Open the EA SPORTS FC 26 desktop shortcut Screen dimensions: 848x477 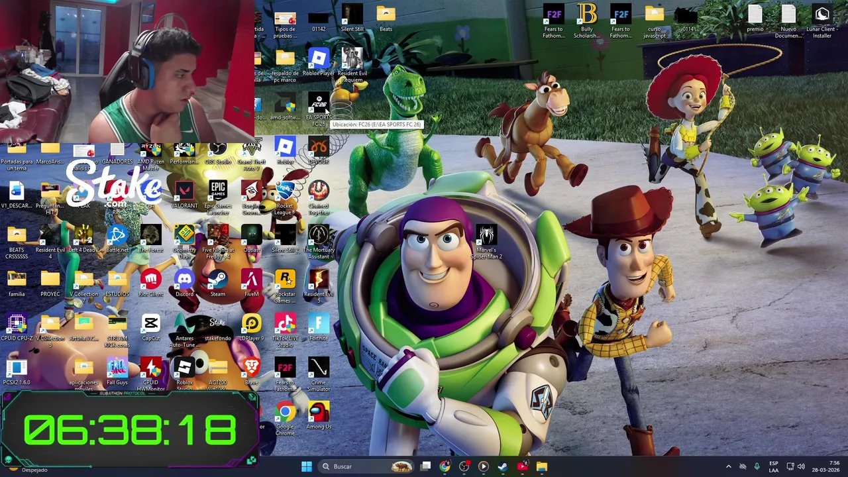[319, 109]
